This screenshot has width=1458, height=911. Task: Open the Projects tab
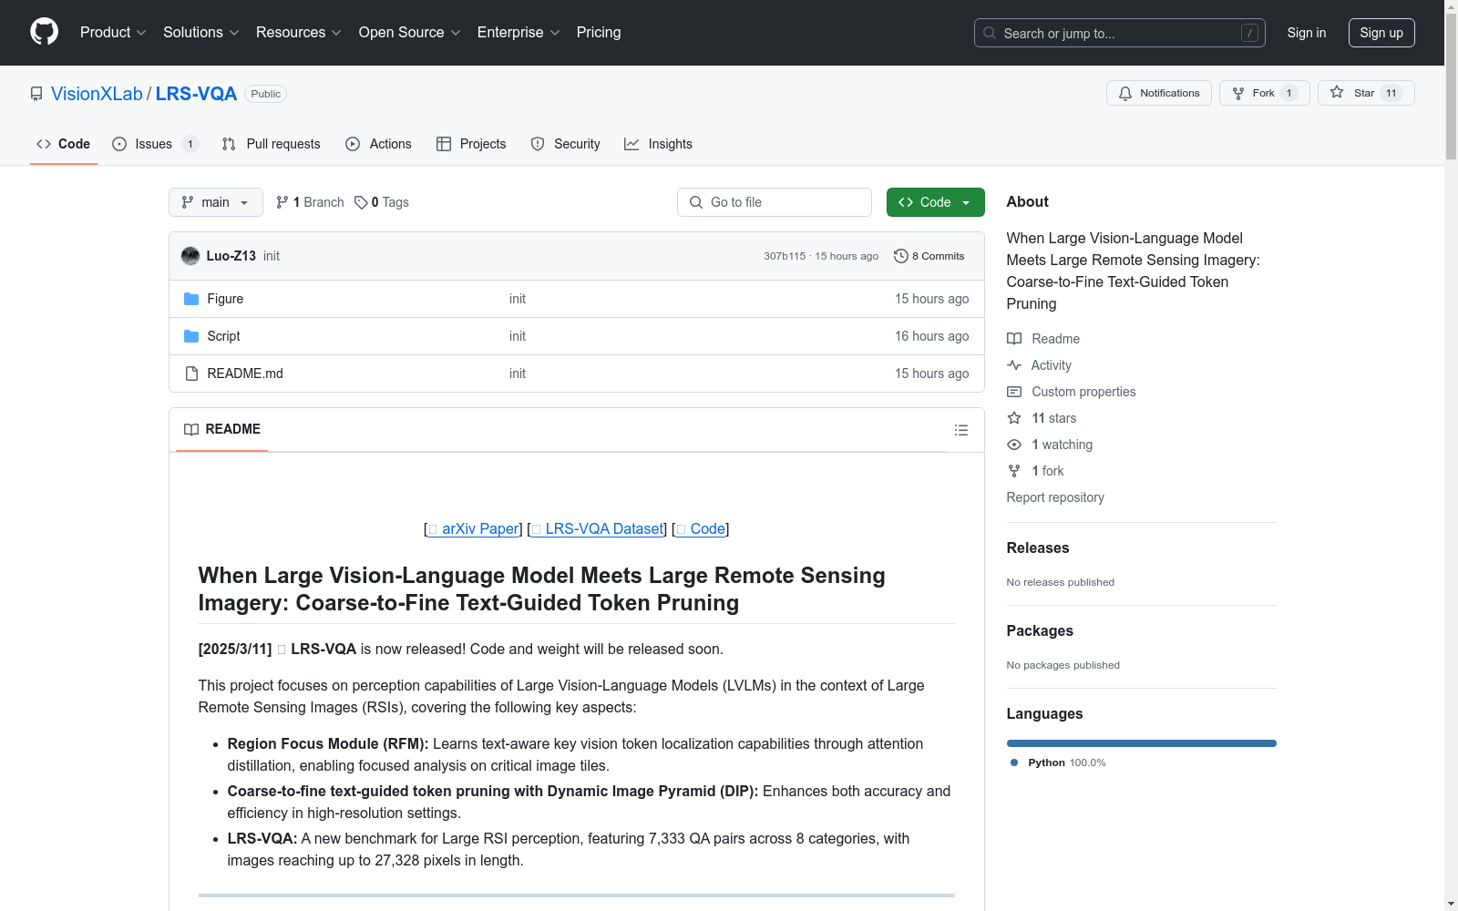471,144
